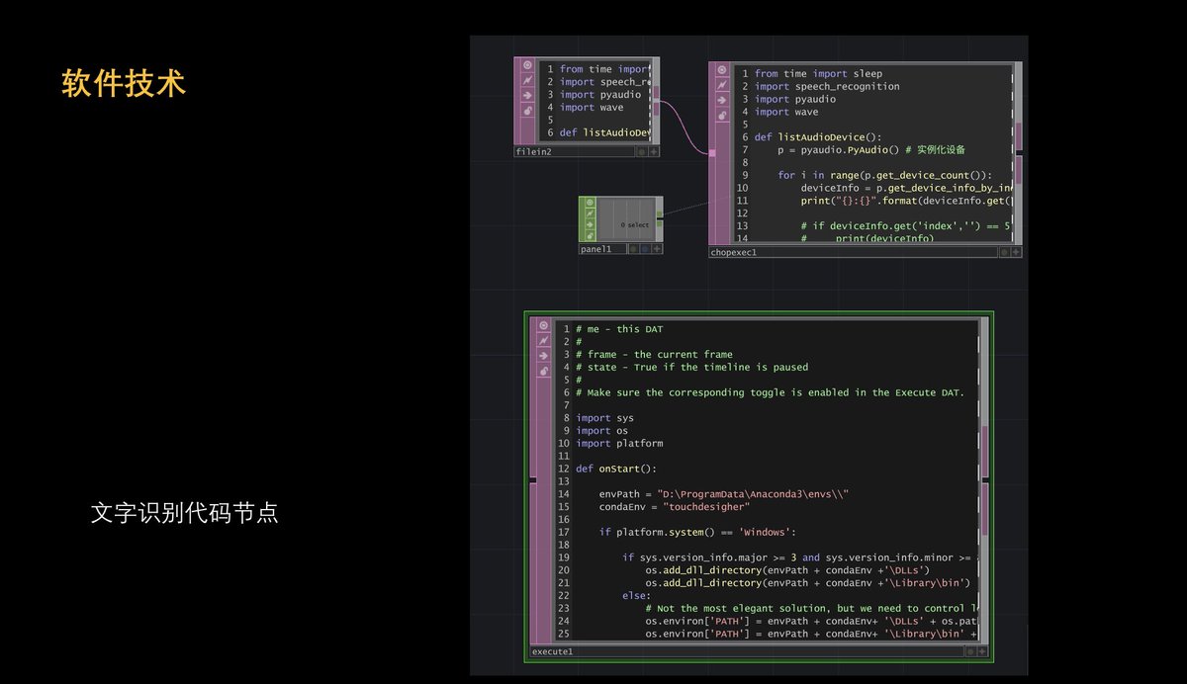The height and width of the screenshot is (684, 1187).
Task: Toggle the bypass arrow flag on panel1
Action: (590, 224)
